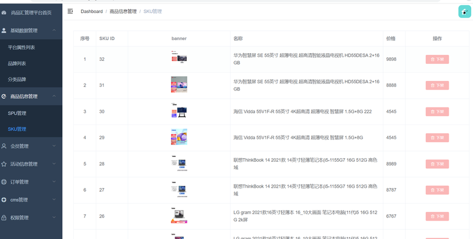Open the user avatar in top-right corner
The height and width of the screenshot is (239, 473).
pos(465,12)
